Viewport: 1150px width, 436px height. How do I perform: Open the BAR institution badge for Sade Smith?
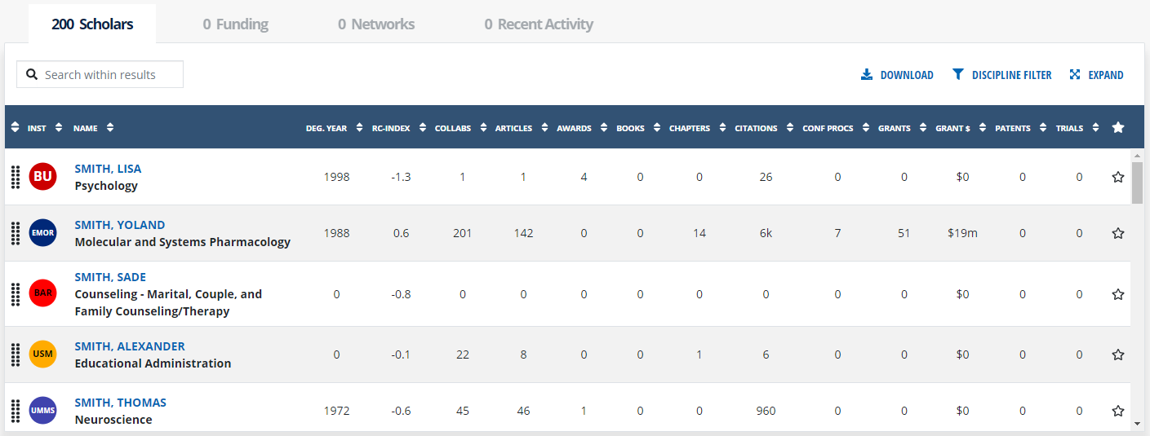(42, 293)
